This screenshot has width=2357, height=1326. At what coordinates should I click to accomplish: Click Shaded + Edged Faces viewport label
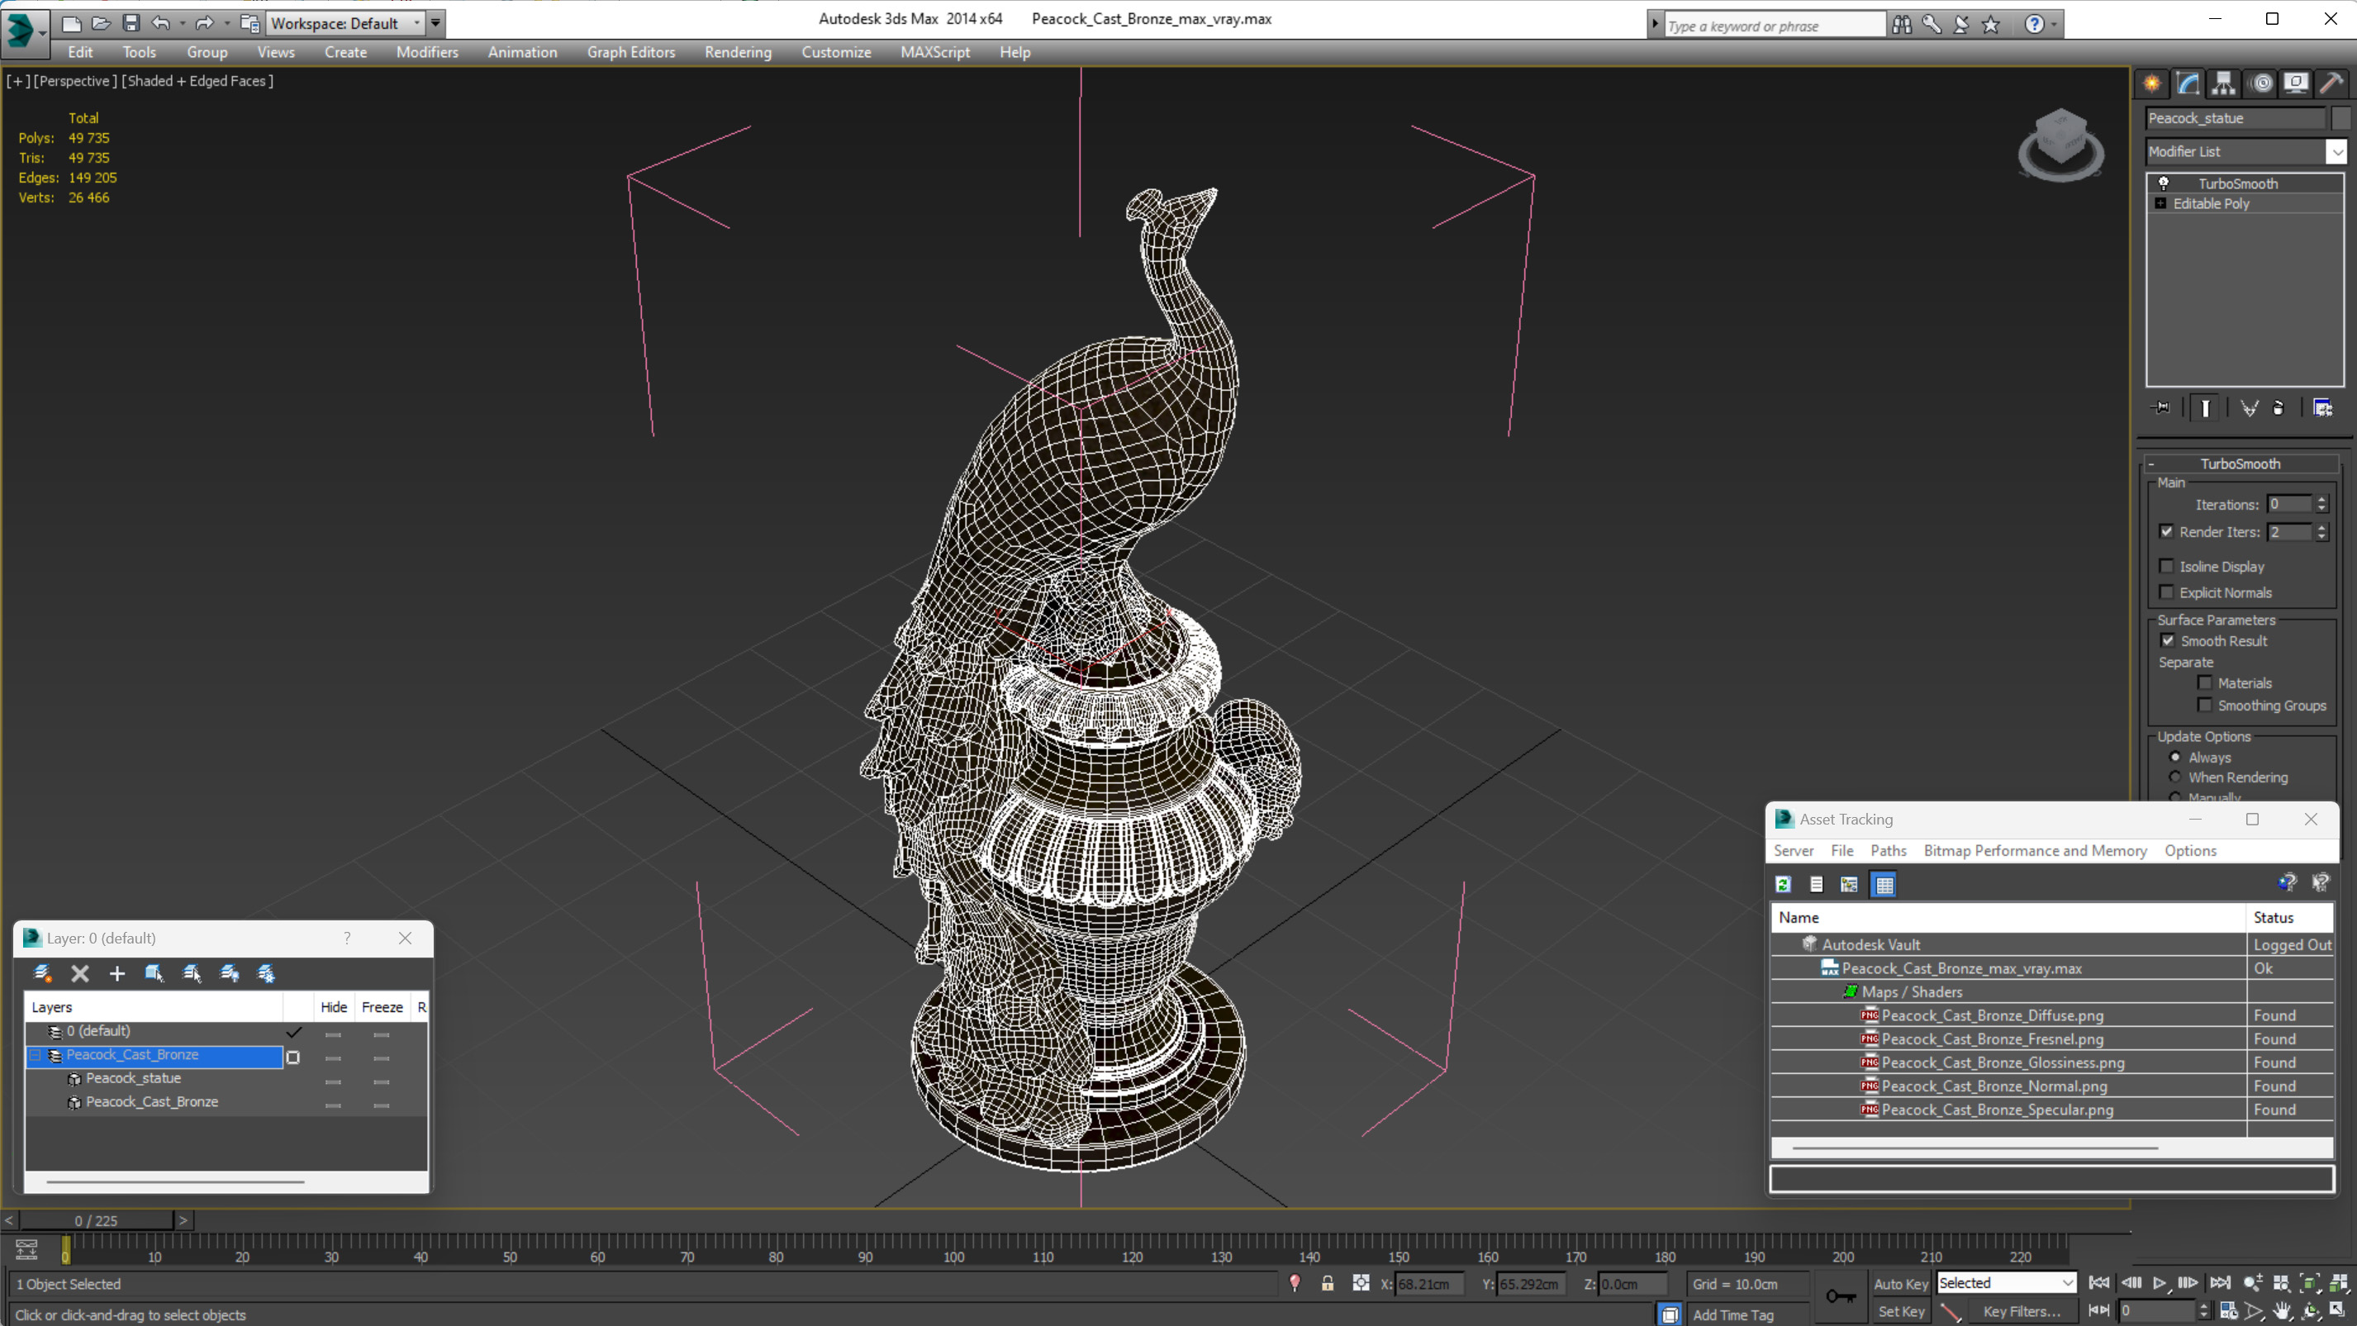click(x=197, y=80)
